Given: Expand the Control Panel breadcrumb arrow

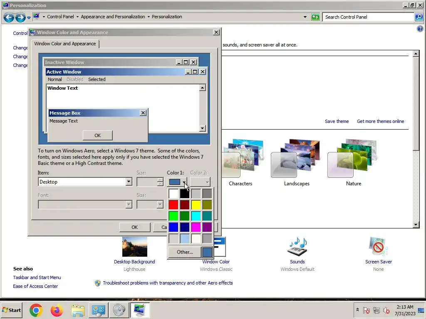Looking at the screenshot, I should click(x=77, y=17).
